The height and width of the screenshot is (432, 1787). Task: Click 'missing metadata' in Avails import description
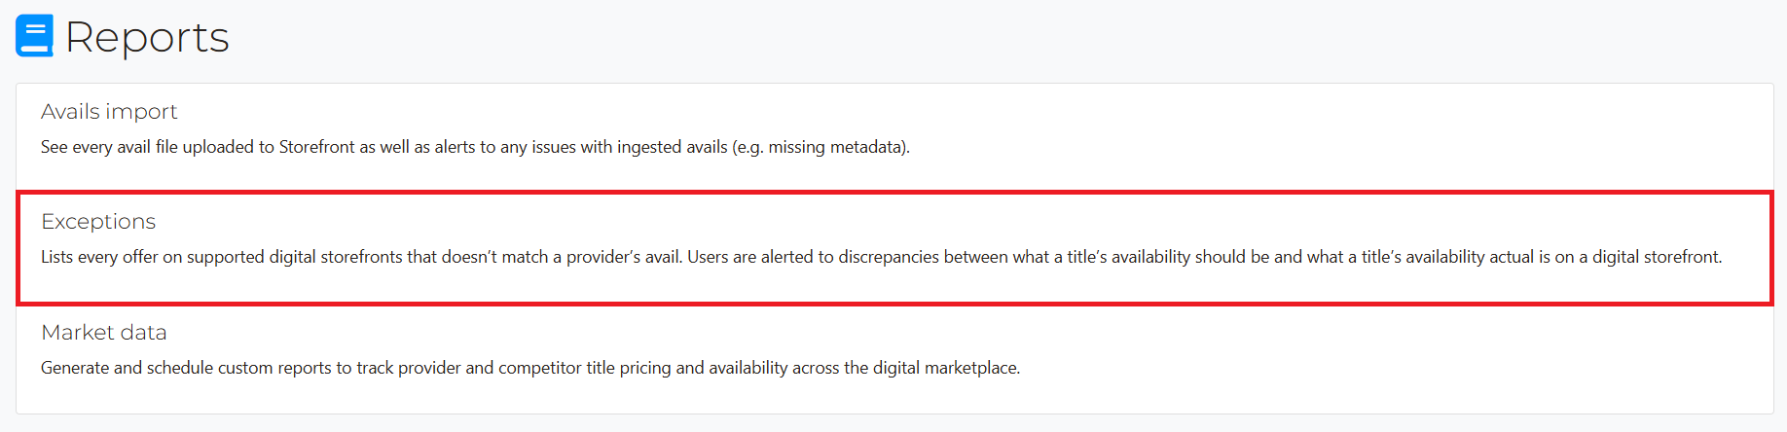(x=836, y=147)
